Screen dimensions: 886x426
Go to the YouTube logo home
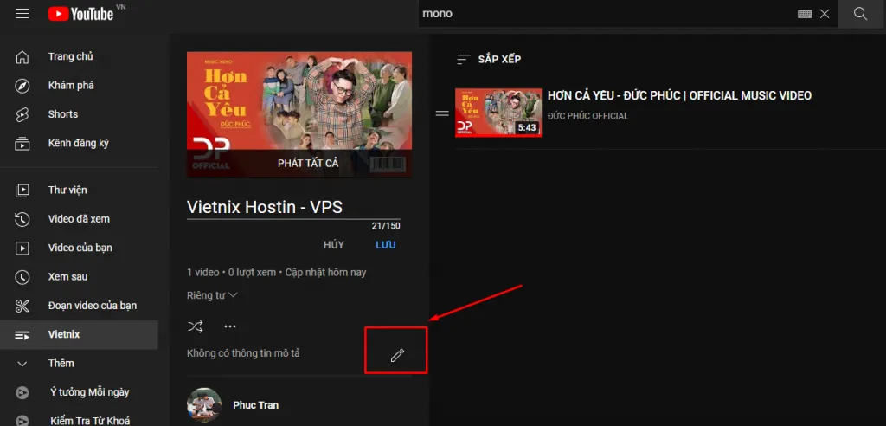81,14
